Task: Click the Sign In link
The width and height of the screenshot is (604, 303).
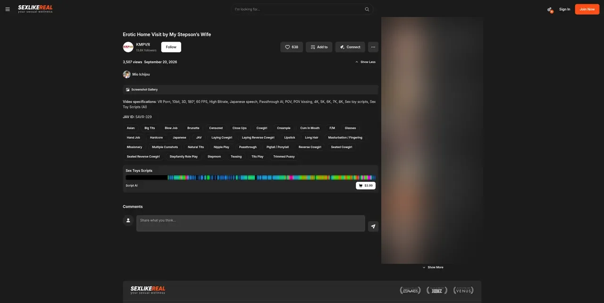Action: (x=564, y=9)
